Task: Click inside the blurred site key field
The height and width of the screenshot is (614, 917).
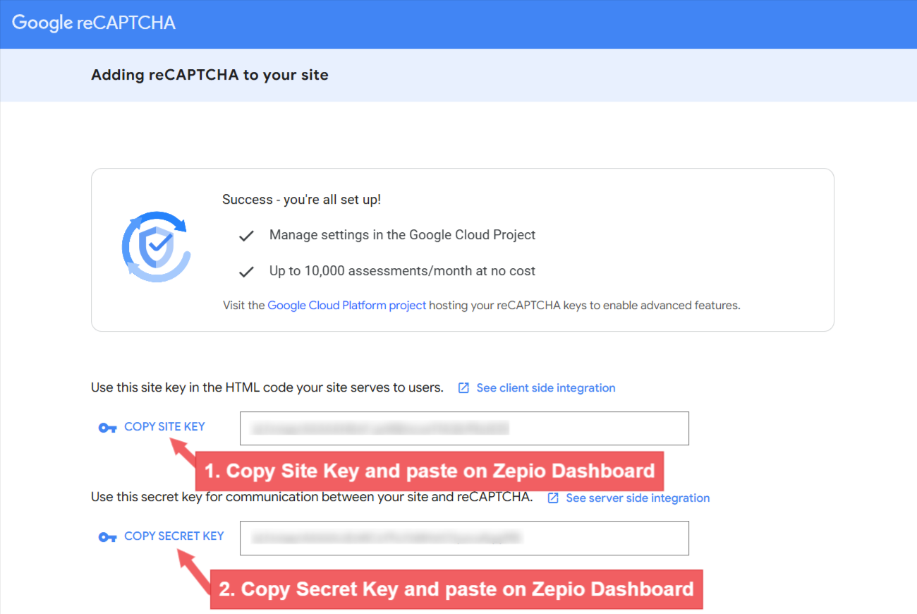Action: [464, 428]
